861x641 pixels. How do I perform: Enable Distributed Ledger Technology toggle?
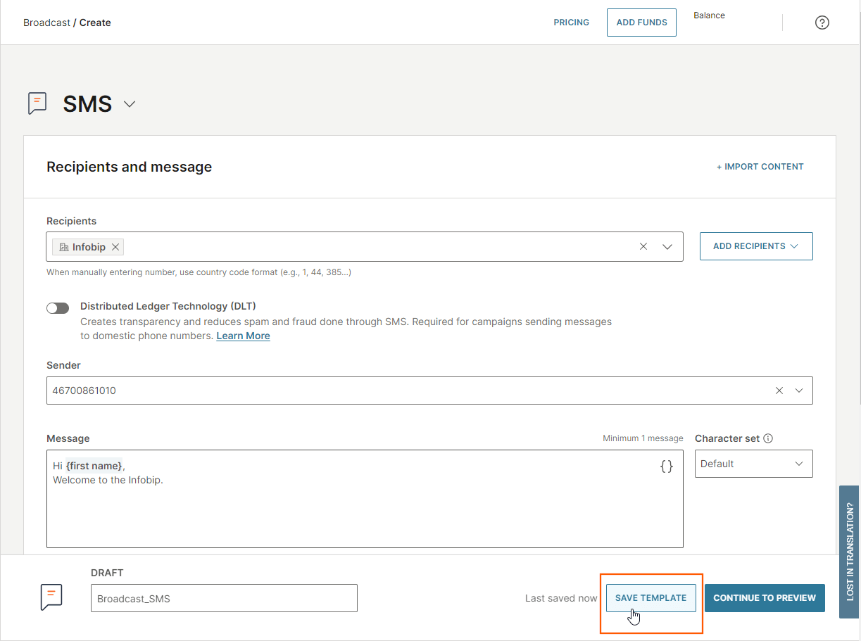coord(58,308)
